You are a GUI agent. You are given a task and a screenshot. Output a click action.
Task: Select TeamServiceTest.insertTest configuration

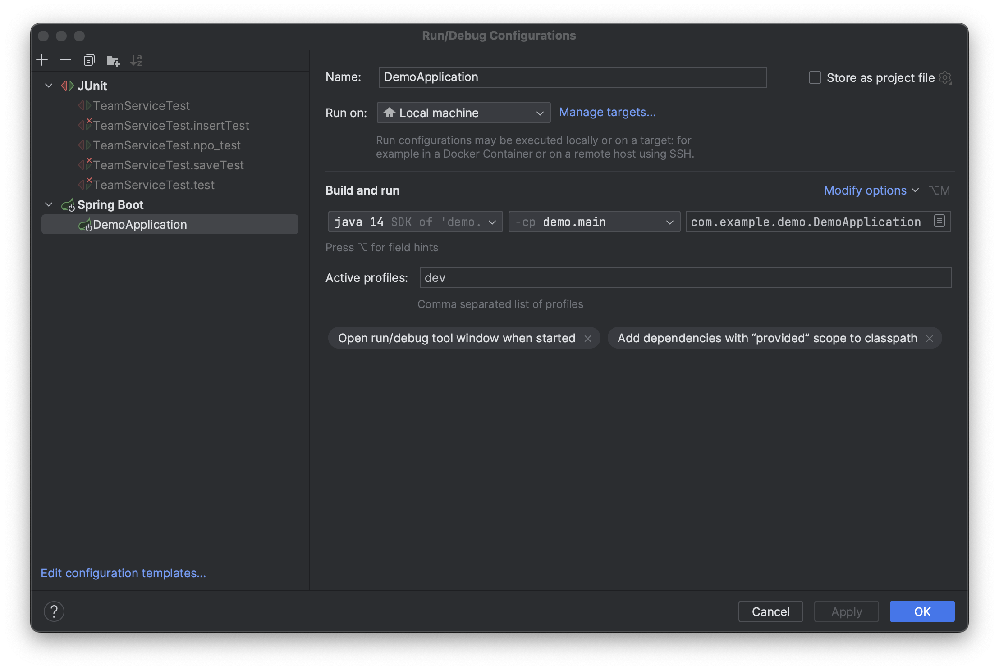[171, 126]
